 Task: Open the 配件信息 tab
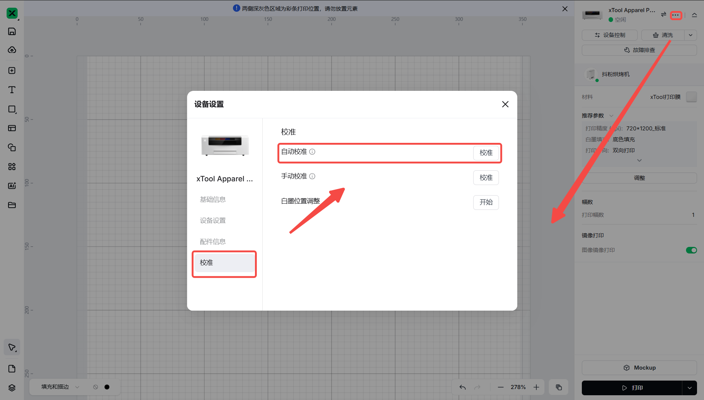click(213, 242)
